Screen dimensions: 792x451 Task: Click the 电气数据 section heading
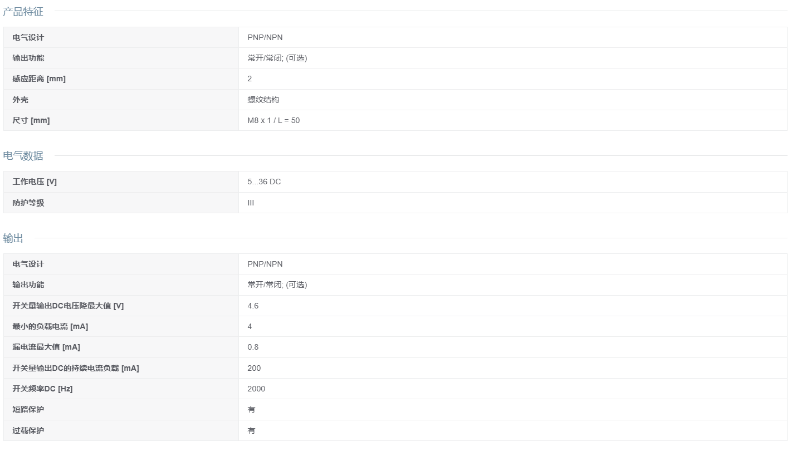click(x=23, y=156)
